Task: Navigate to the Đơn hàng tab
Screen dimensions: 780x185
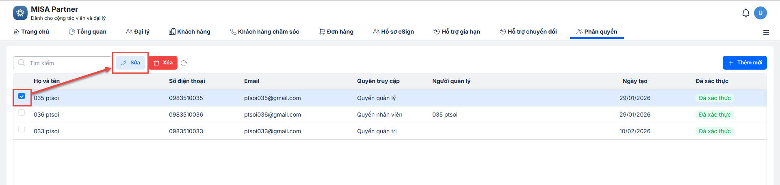Action: [x=336, y=32]
